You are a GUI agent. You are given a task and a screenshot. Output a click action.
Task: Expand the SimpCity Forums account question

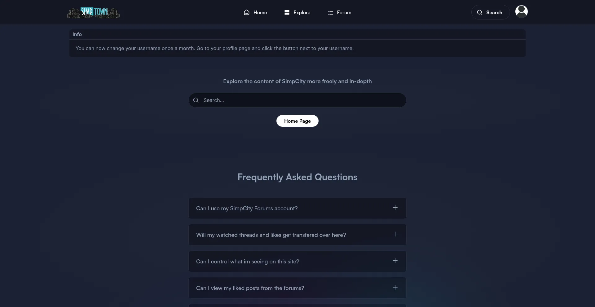[247, 208]
